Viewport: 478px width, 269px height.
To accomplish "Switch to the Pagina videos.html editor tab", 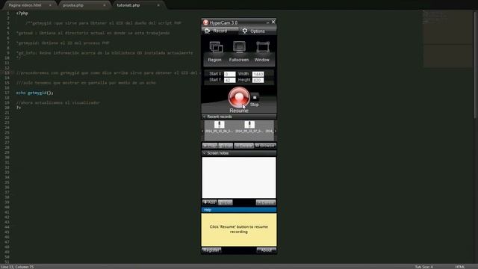I will click(x=25, y=5).
